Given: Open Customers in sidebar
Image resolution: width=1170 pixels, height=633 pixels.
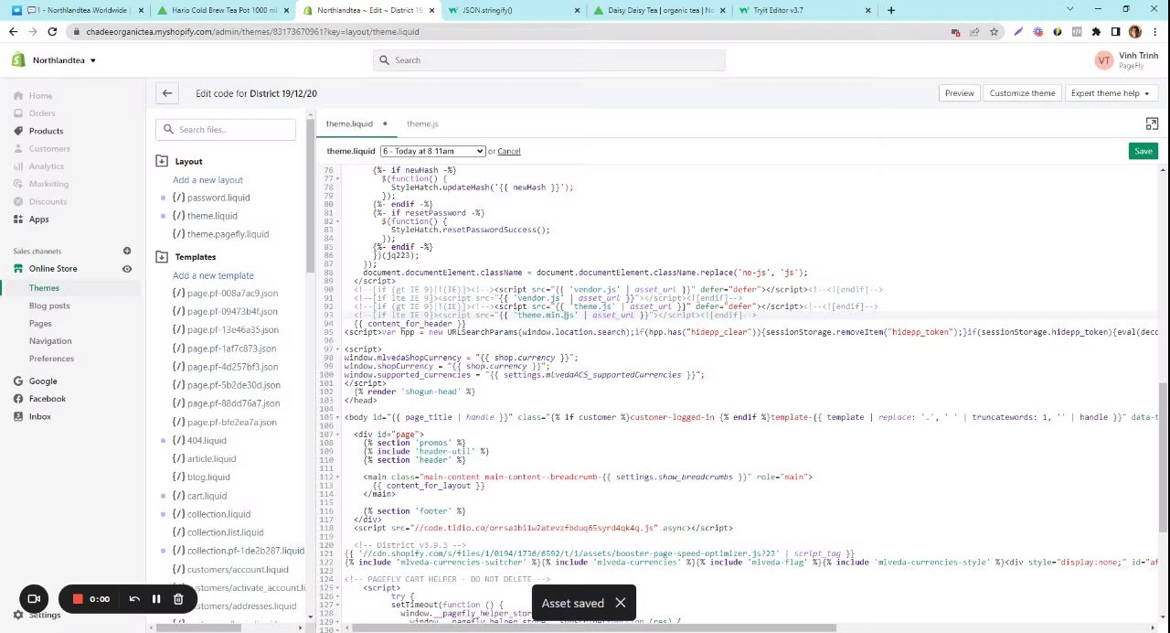Looking at the screenshot, I should [x=49, y=148].
